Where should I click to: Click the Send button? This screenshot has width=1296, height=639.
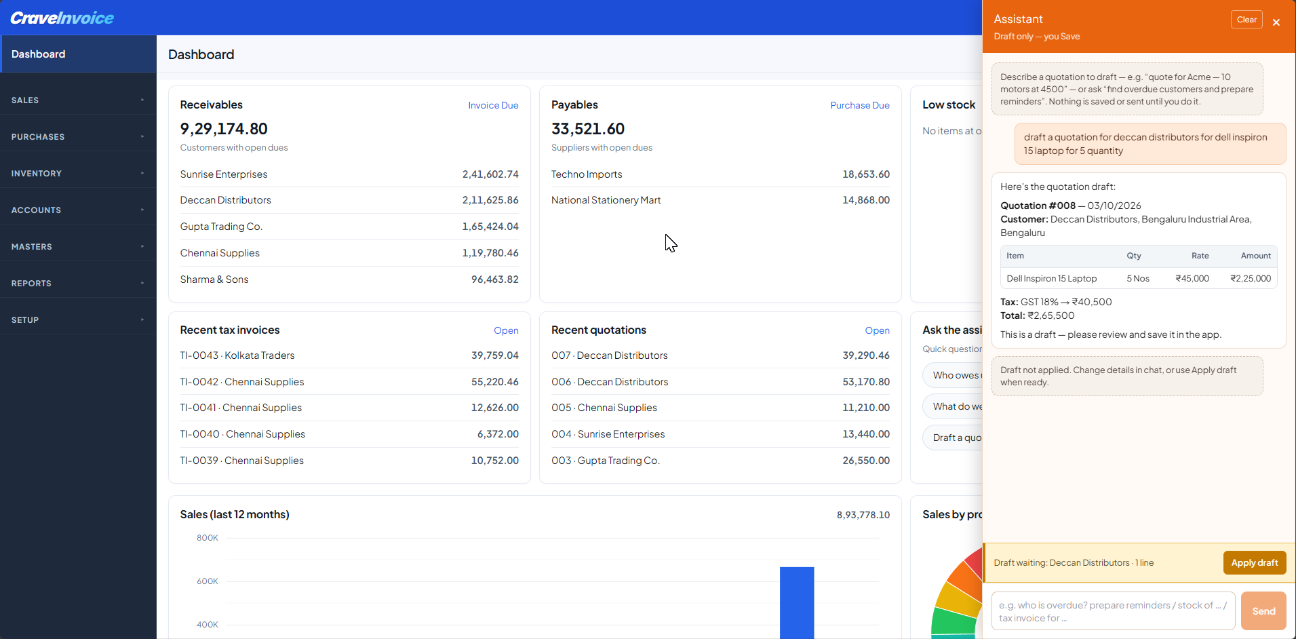click(x=1263, y=611)
